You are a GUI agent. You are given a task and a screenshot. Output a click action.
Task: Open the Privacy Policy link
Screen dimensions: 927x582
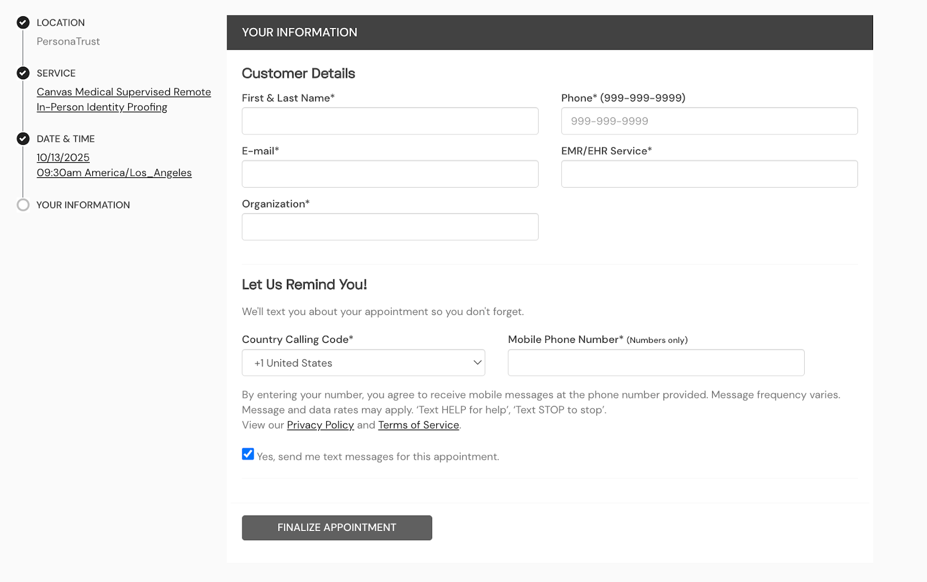tap(320, 425)
